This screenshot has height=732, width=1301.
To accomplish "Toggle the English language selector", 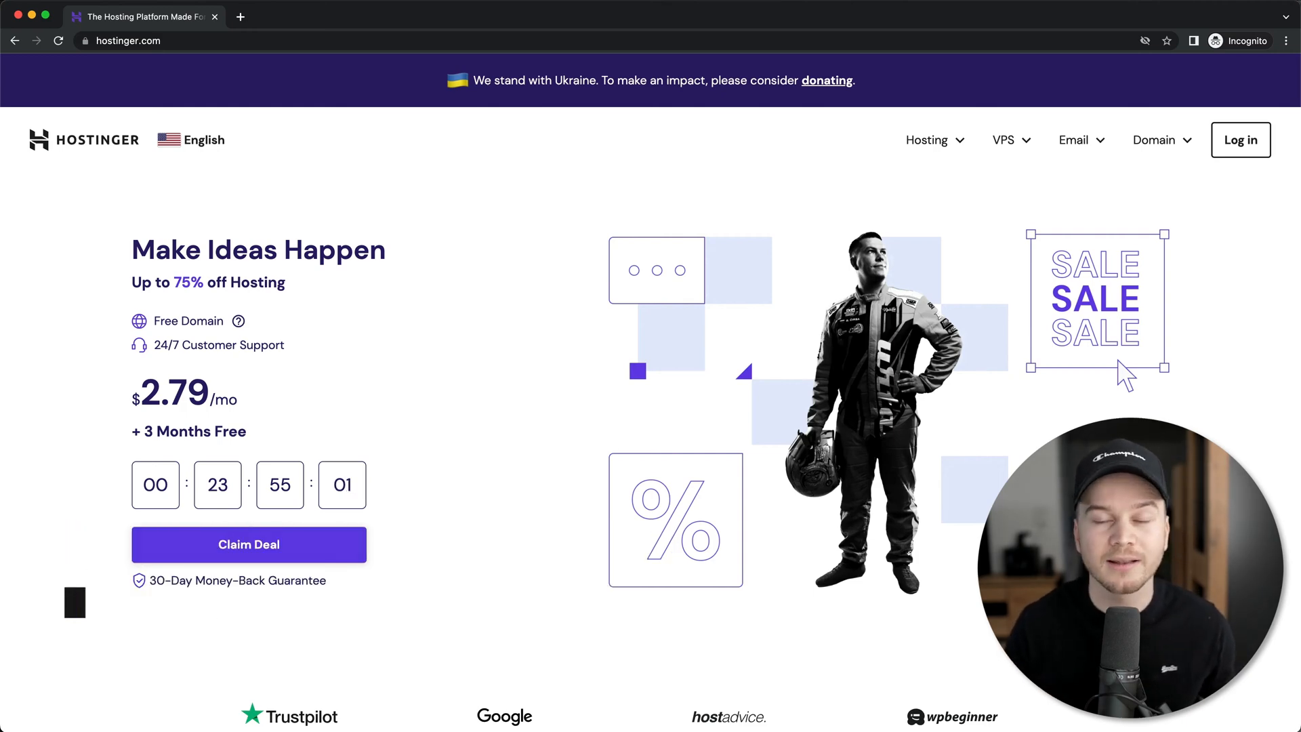I will click(x=191, y=140).
